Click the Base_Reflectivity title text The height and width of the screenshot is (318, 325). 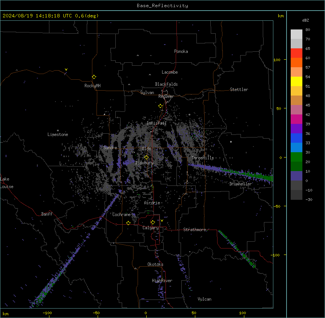coord(162,6)
